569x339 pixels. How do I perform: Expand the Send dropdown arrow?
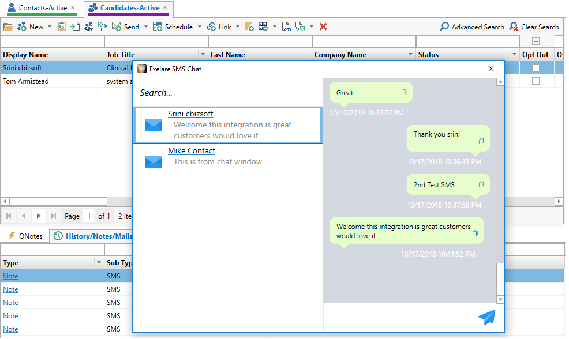click(146, 27)
